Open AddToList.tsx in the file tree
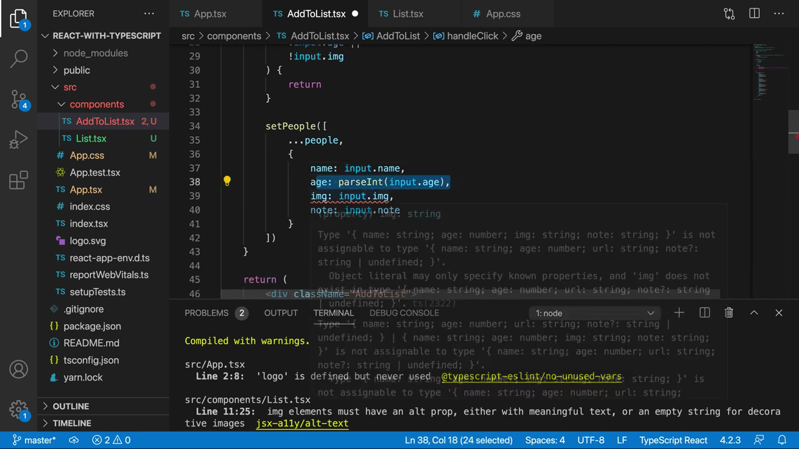 pyautogui.click(x=103, y=121)
